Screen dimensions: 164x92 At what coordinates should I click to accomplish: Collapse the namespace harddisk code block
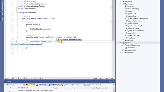[x=17, y=13]
